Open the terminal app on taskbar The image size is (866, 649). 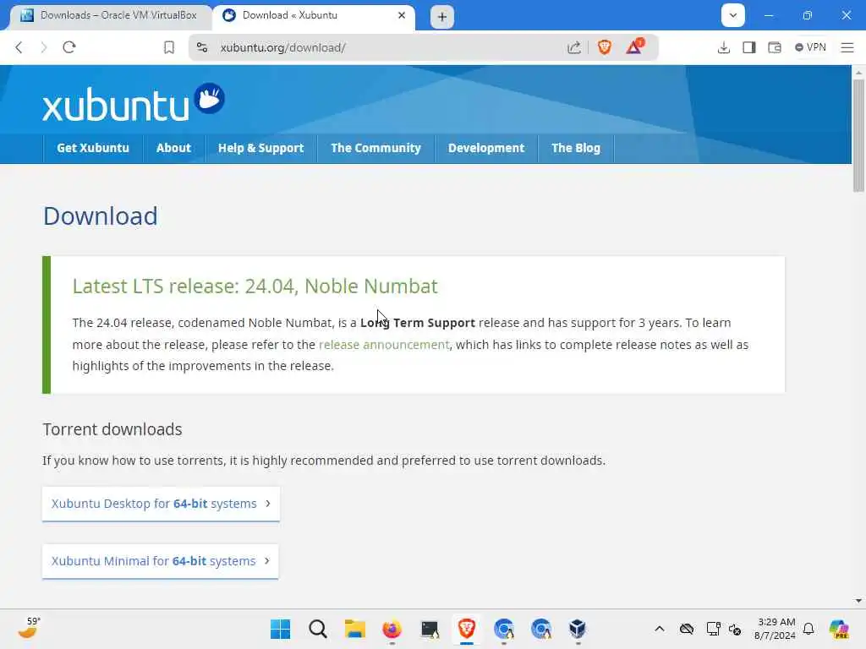pos(429,629)
